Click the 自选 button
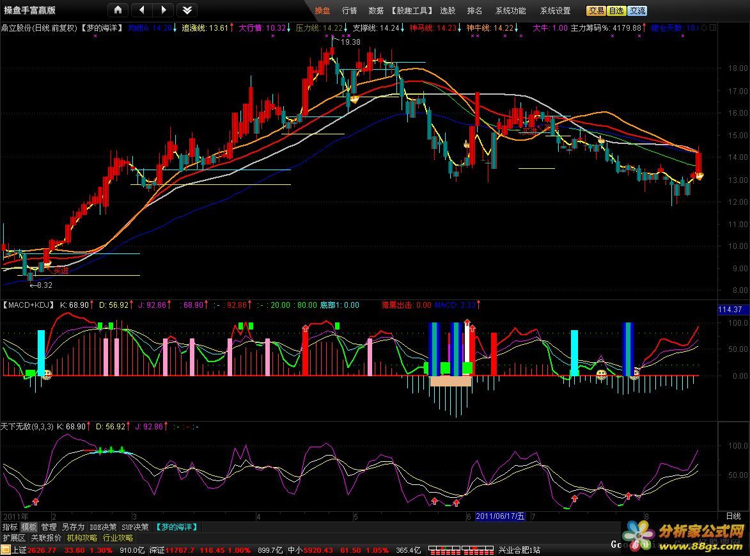Image resolution: width=750 pixels, height=556 pixels. click(616, 10)
